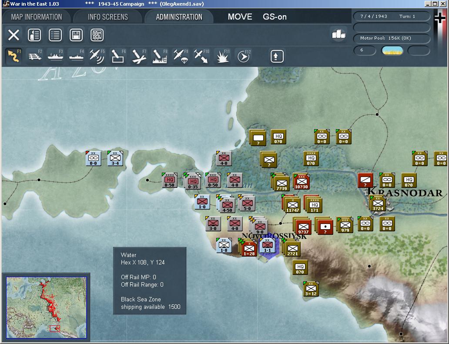Screen dimensions: 449x344
Task: Select the highlighted 1-1 unit
Action: pyautogui.click(x=268, y=245)
